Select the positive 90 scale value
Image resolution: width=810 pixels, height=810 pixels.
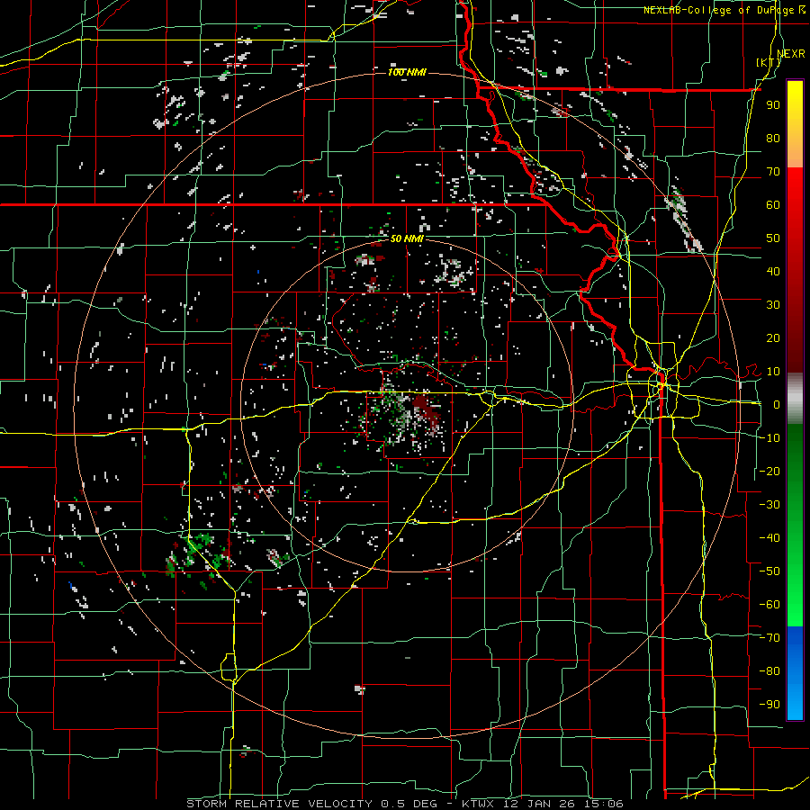pos(773,105)
